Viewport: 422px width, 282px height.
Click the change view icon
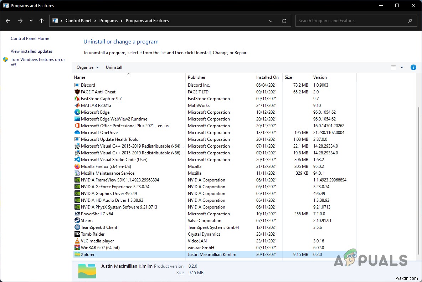393,67
